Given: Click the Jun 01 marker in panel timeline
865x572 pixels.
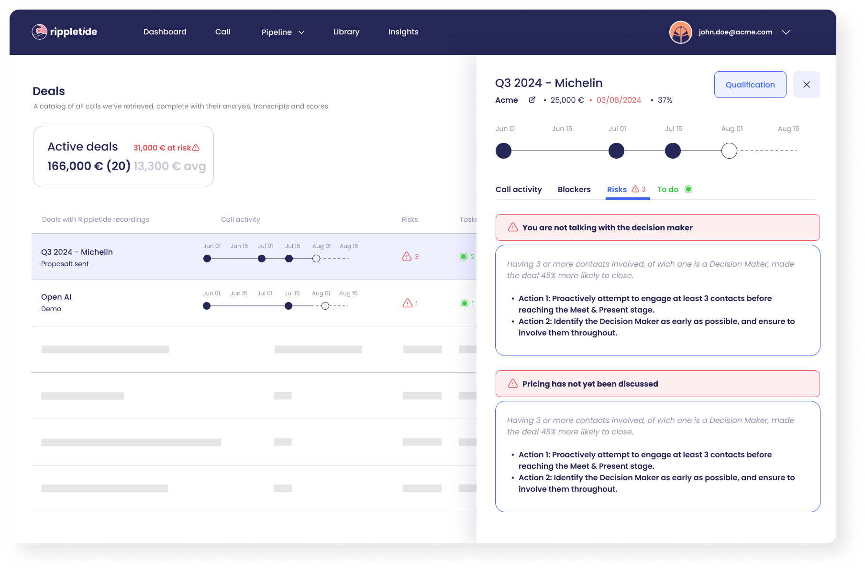Looking at the screenshot, I should (503, 151).
